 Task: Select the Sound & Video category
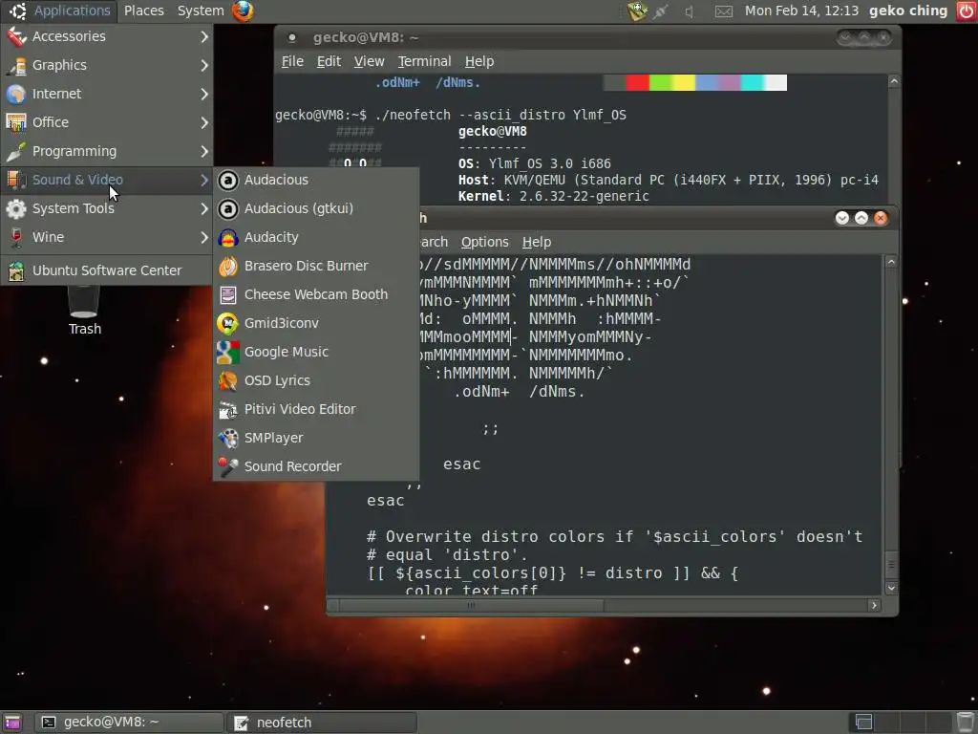pyautogui.click(x=107, y=180)
